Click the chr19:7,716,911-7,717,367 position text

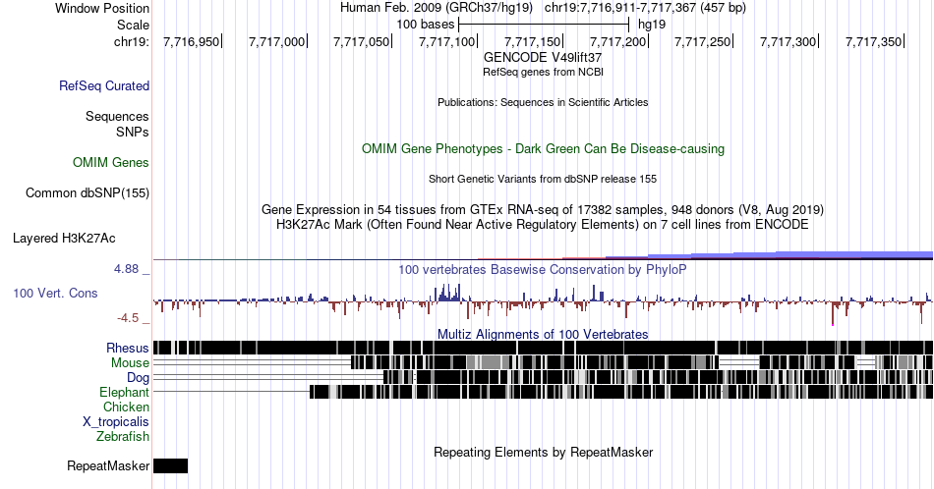pos(645,8)
